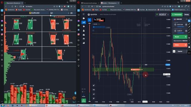Increase trade time with the plus stepper

[186, 24]
